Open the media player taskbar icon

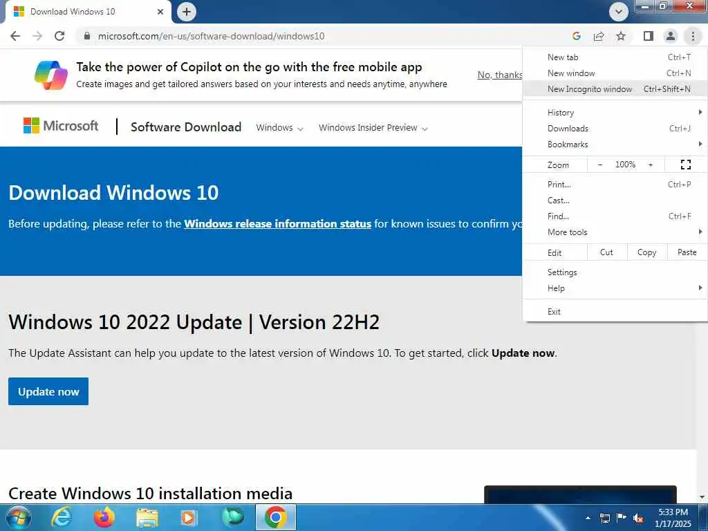click(188, 517)
